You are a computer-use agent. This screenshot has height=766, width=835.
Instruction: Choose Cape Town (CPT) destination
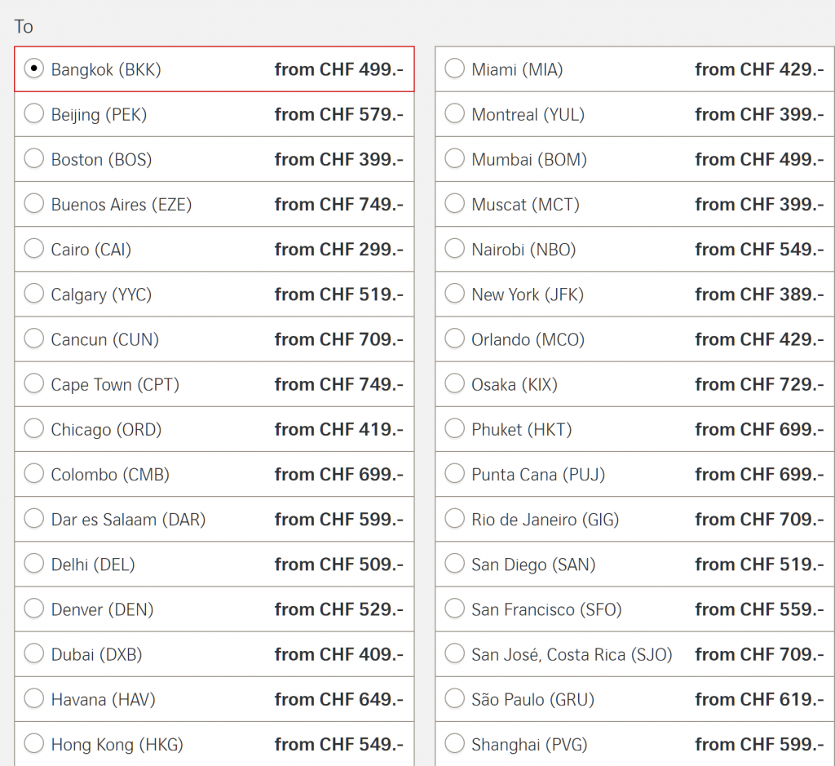[34, 384]
